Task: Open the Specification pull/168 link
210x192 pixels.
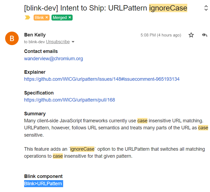Action: click(70, 100)
